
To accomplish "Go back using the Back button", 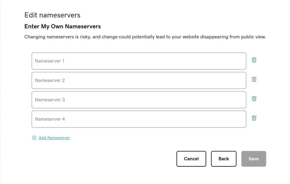I will point(224,159).
